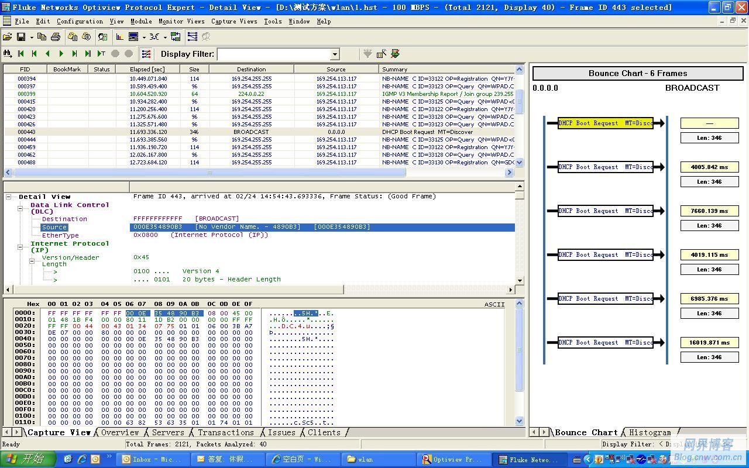Viewport: 749px width, 468px height.
Task: Click Internet Explorer quick launch icon
Action: [x=82, y=459]
